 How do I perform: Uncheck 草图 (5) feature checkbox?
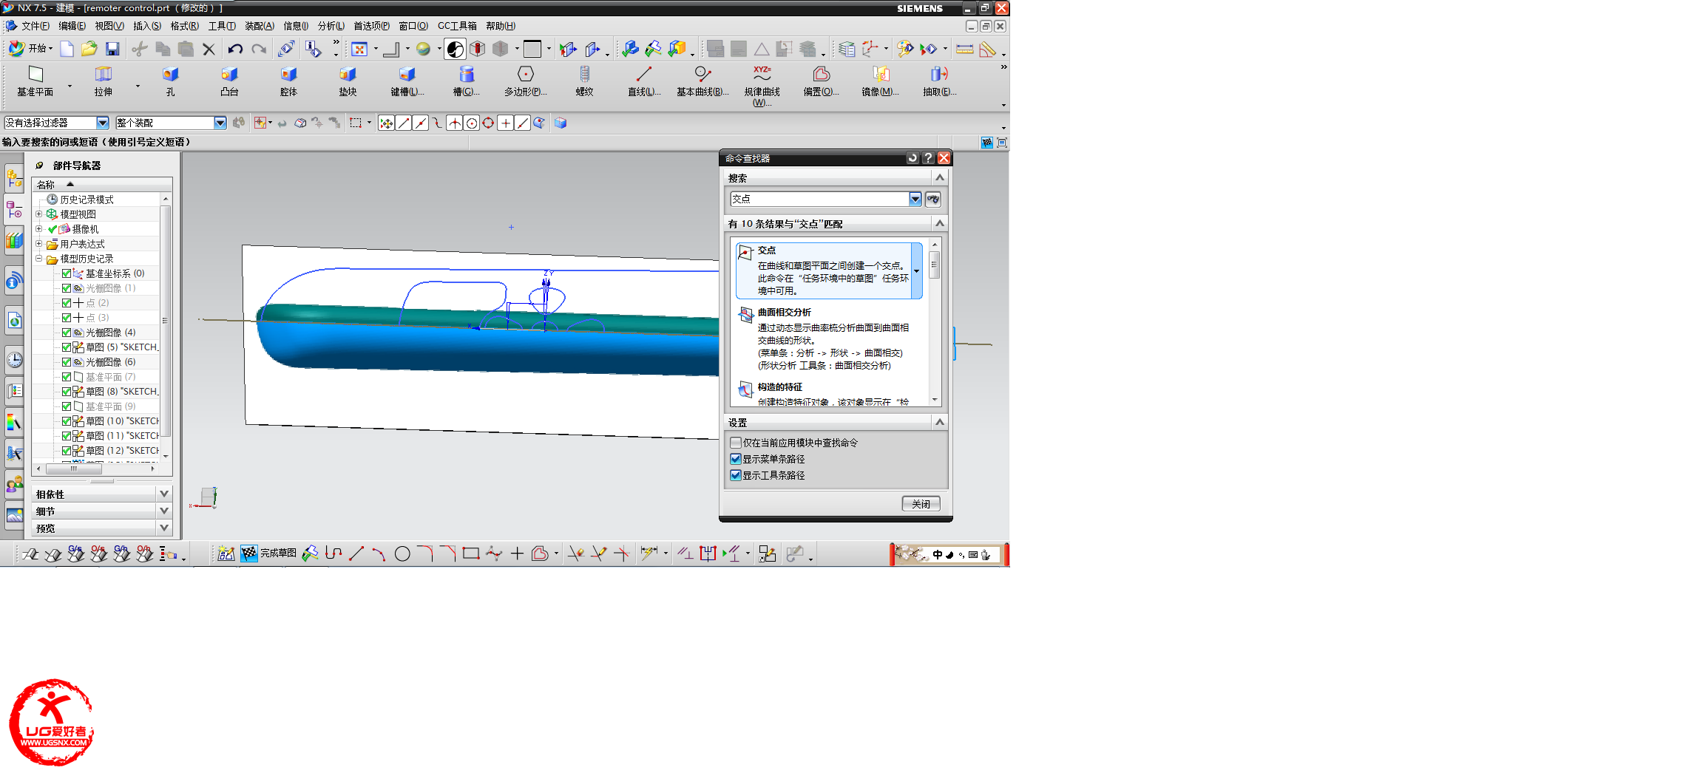(67, 347)
